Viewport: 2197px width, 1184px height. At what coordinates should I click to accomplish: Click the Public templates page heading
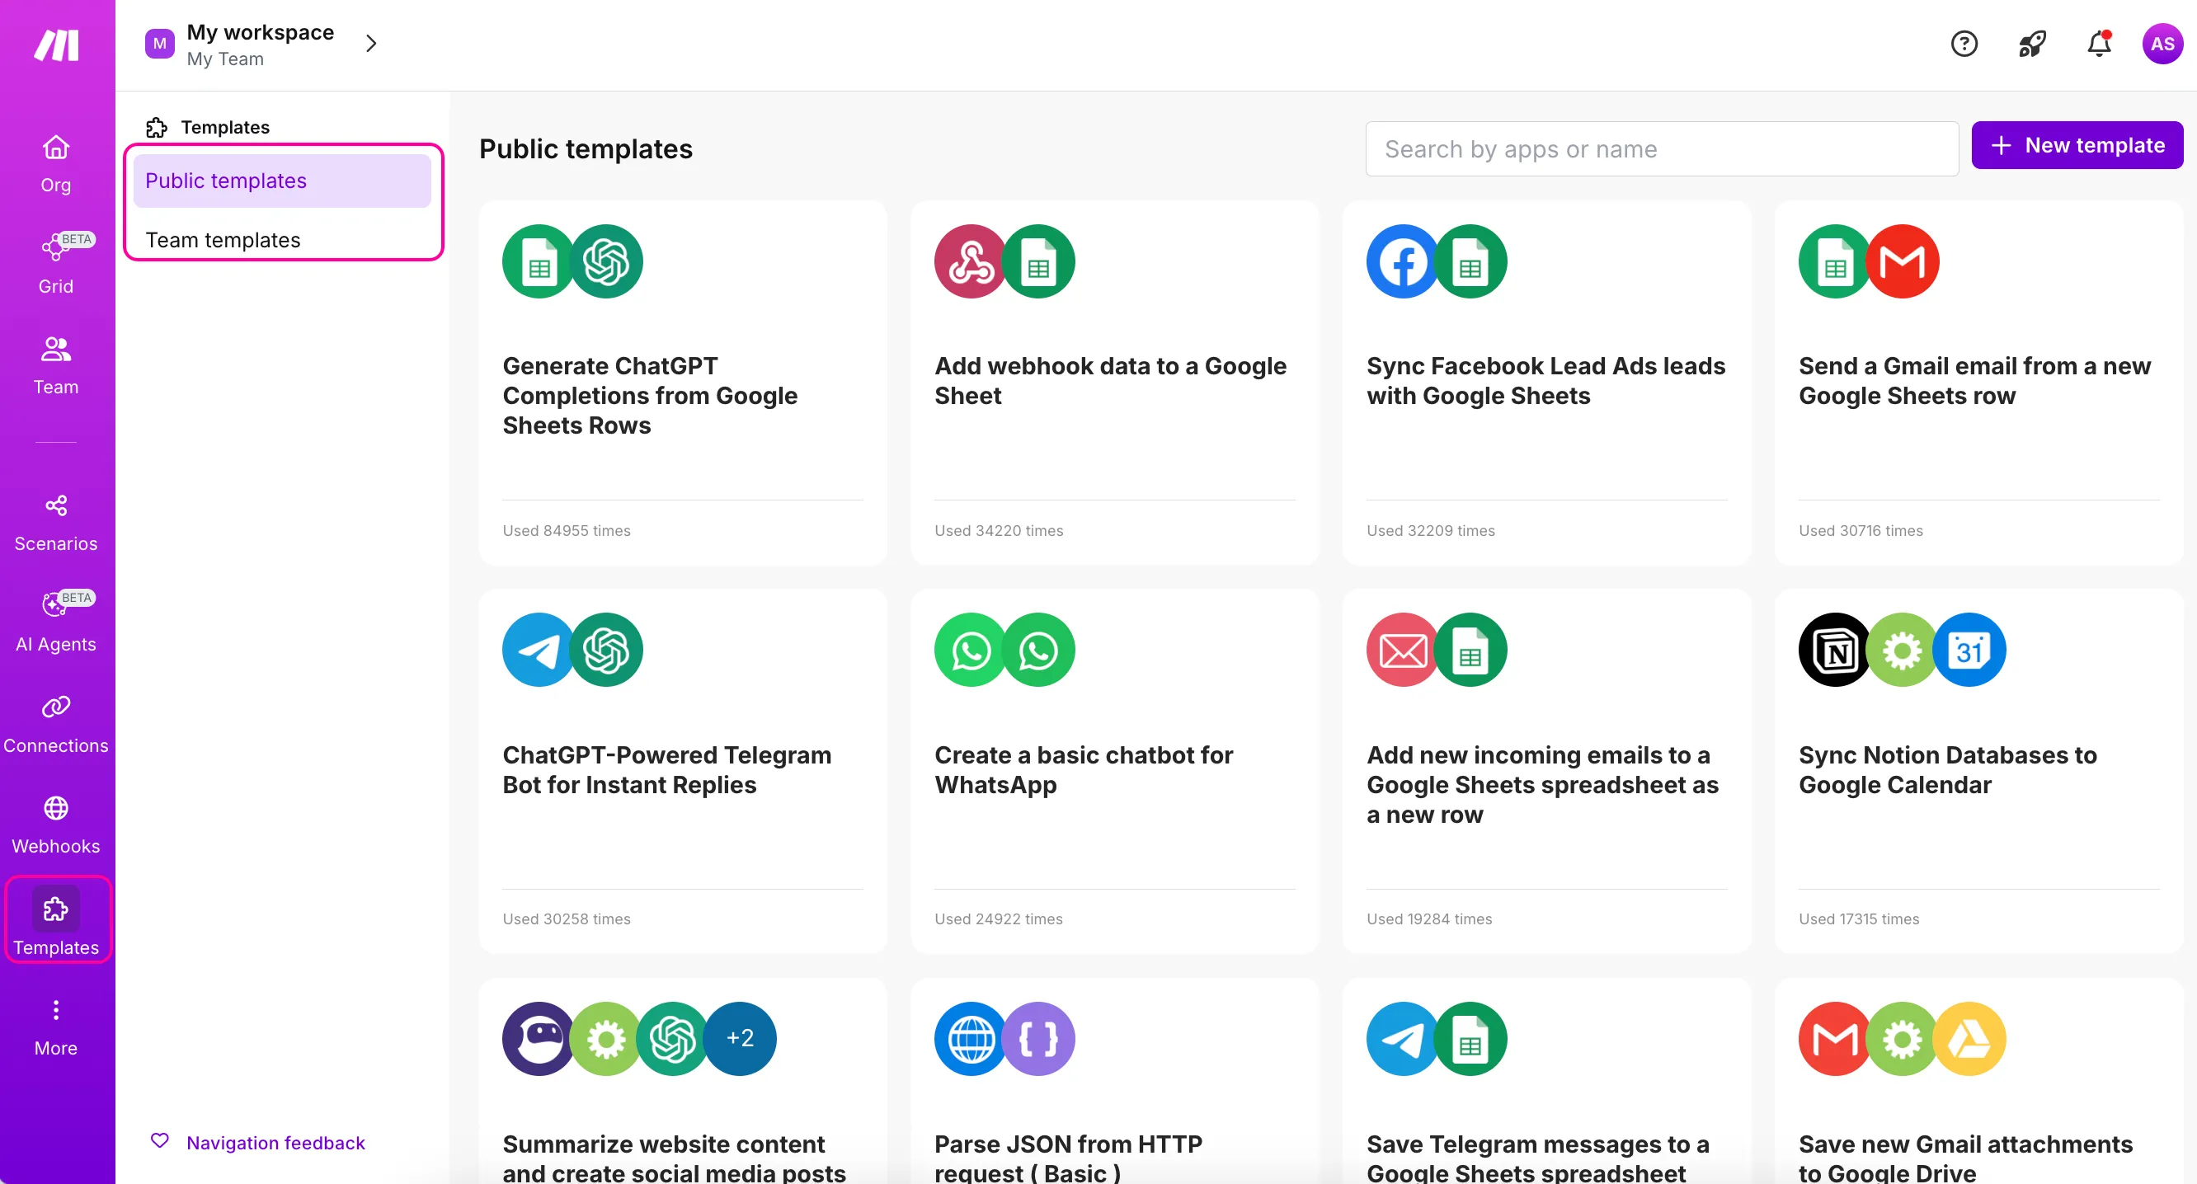585,149
